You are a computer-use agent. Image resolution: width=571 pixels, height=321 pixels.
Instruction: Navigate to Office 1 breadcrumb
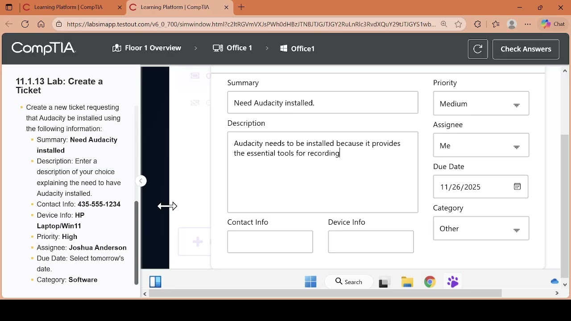[232, 48]
